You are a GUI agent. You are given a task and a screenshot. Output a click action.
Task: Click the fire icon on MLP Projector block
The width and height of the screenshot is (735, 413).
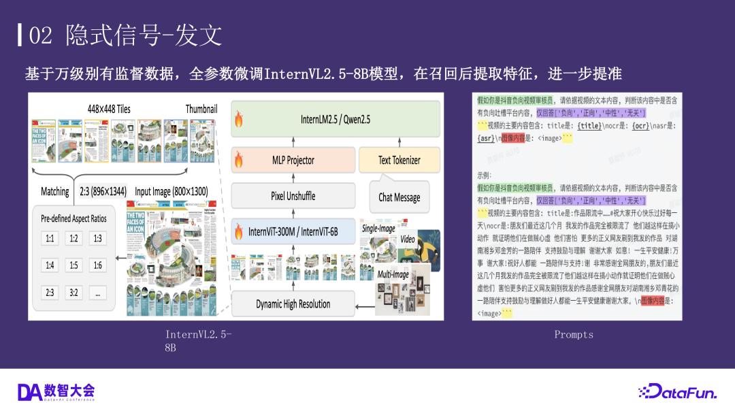click(239, 160)
